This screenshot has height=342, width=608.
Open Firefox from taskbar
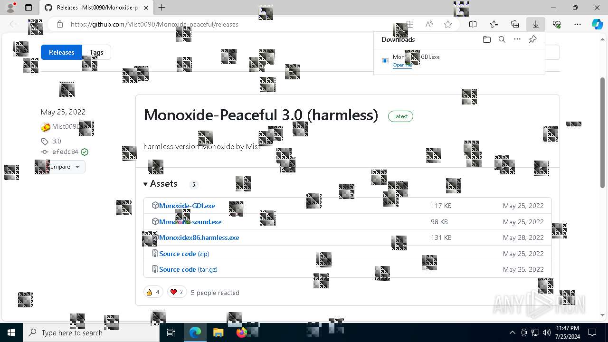click(x=241, y=332)
